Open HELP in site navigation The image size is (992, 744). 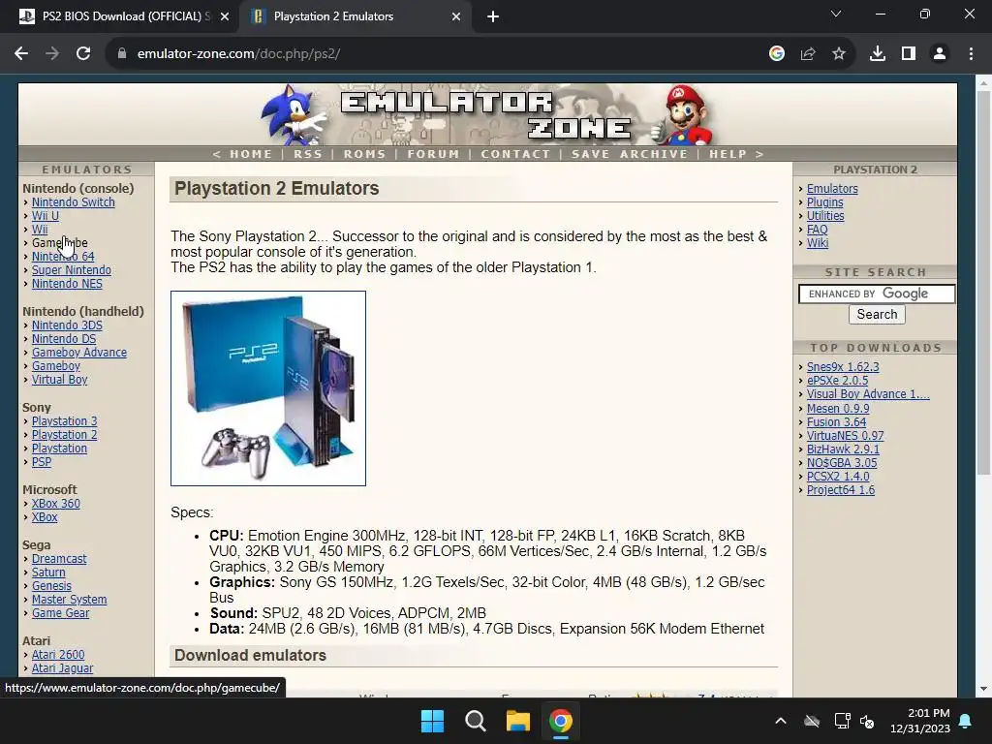tap(728, 154)
